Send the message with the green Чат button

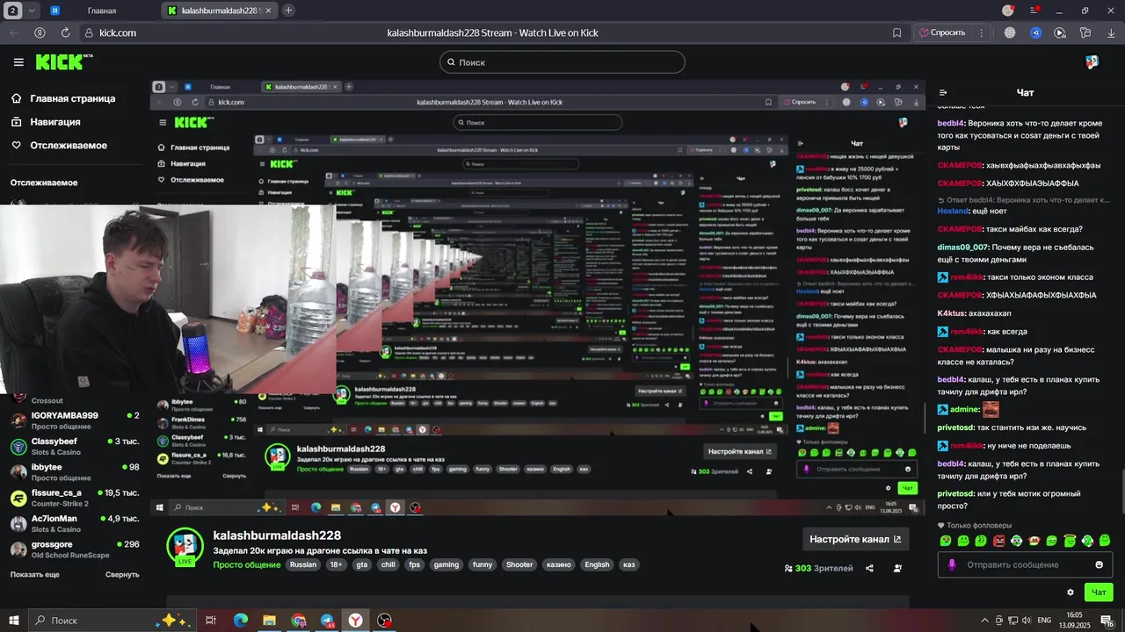pos(1099,592)
